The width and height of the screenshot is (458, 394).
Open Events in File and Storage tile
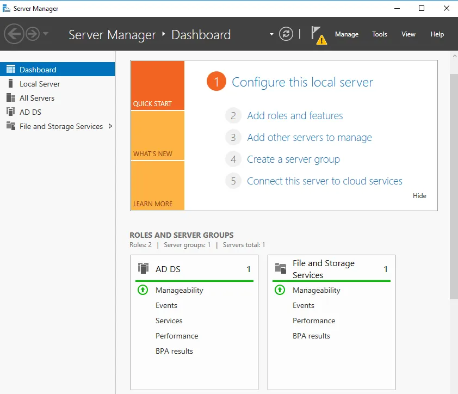click(x=304, y=305)
